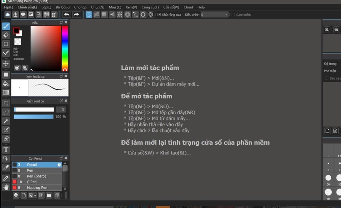341x208 pixels.
Task: Select the Mapping Pen brush
Action: click(37, 188)
